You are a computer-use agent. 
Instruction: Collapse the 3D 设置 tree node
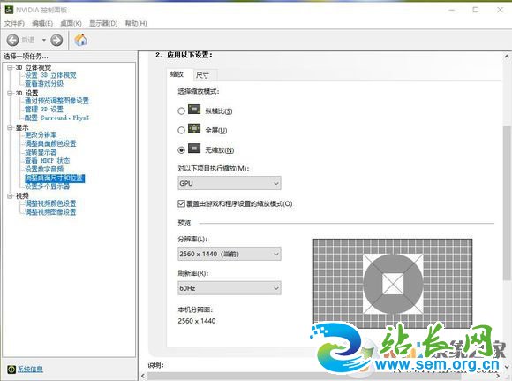[10, 93]
